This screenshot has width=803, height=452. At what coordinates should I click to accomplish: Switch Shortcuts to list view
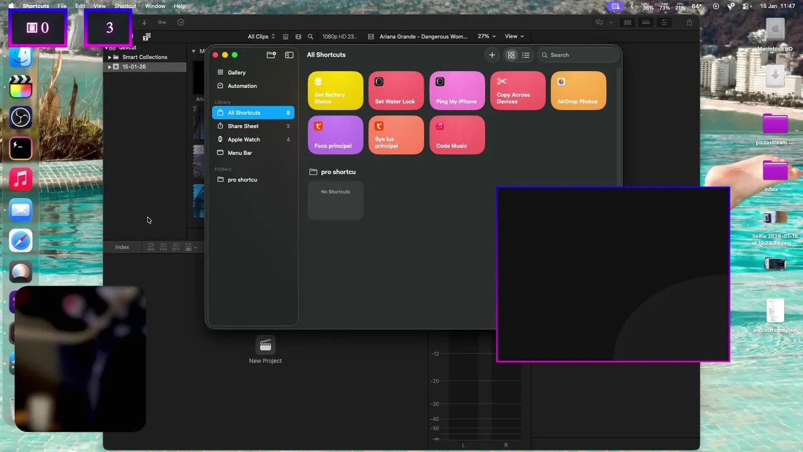tap(526, 55)
